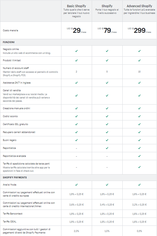Viewport: 157px width, 236px height.
Task: Click the USD $299 monthly price
Action: click(139, 30)
